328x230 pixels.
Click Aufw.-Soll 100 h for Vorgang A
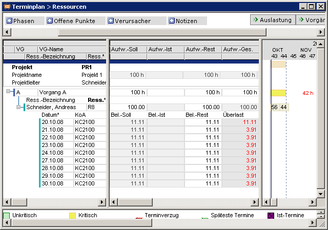[x=128, y=92]
